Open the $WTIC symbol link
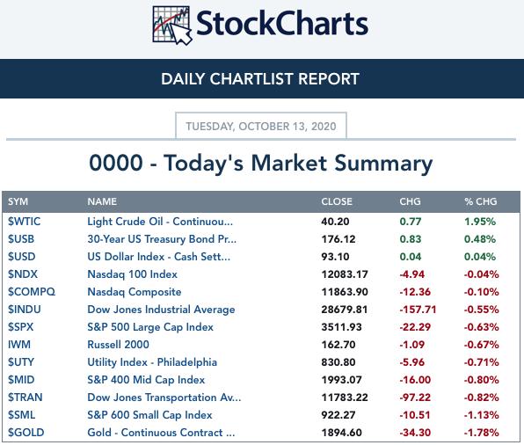Viewport: 524px width, 445px height. [x=24, y=222]
